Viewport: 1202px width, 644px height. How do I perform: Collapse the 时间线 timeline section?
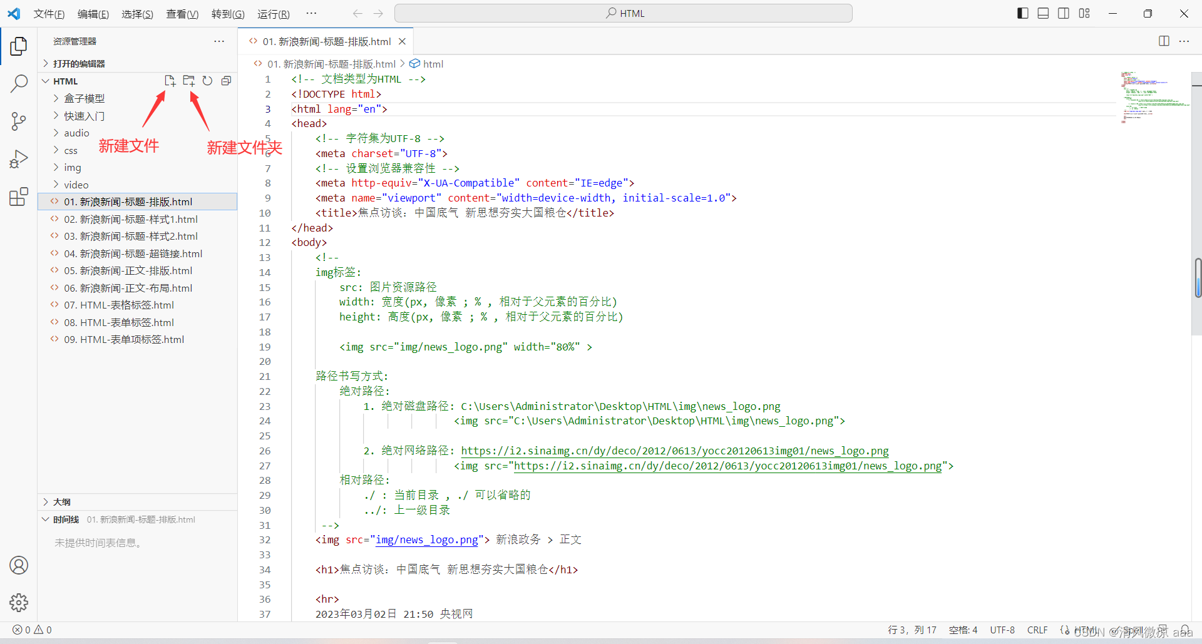coord(137,519)
